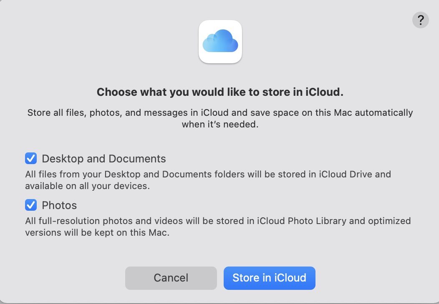Click the "Desktop and Documents" option label
Viewport: 439px width, 304px height.
[x=104, y=159]
